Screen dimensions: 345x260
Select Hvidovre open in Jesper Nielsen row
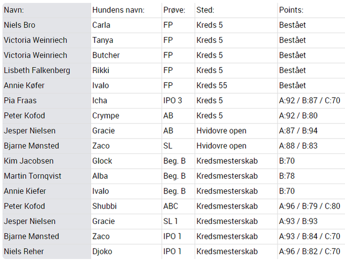[x=236, y=131]
